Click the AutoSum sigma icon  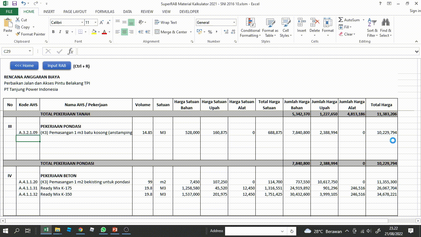pyautogui.click(x=341, y=20)
